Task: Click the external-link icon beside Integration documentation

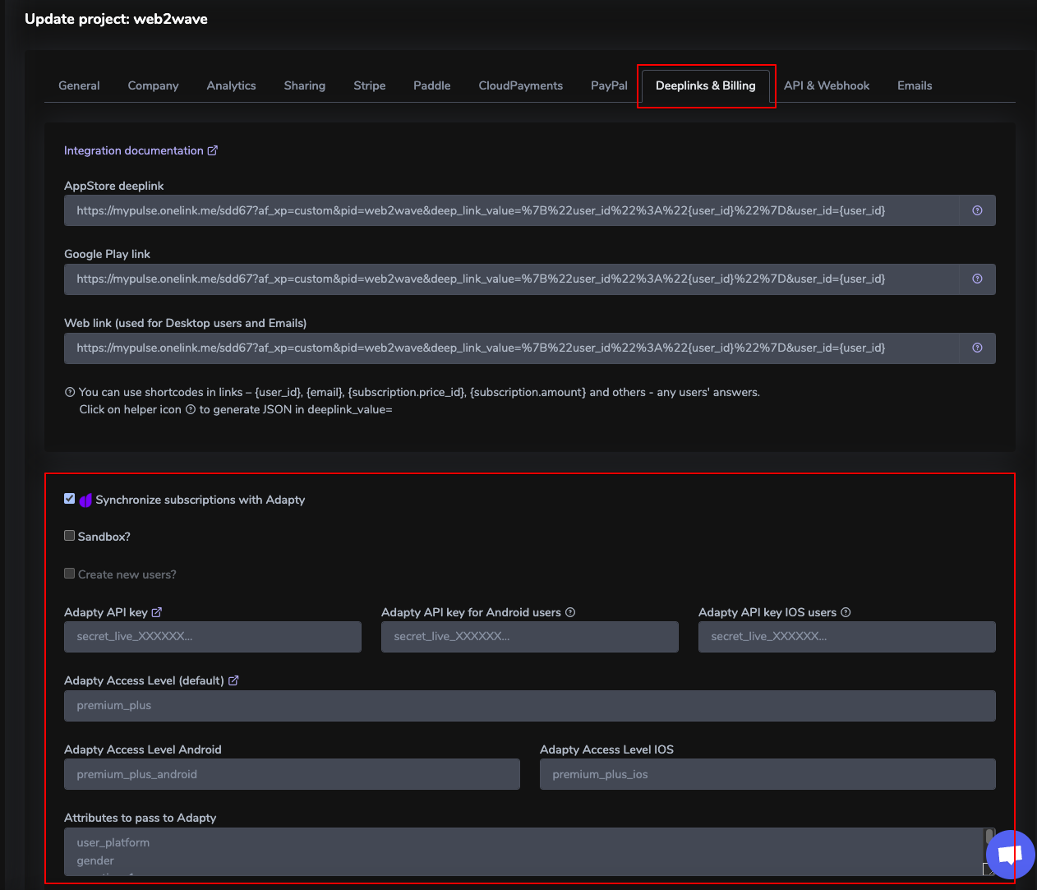Action: pos(213,150)
